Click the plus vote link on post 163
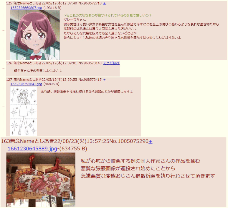The height and width of the screenshot is (208, 228). pos(150,141)
